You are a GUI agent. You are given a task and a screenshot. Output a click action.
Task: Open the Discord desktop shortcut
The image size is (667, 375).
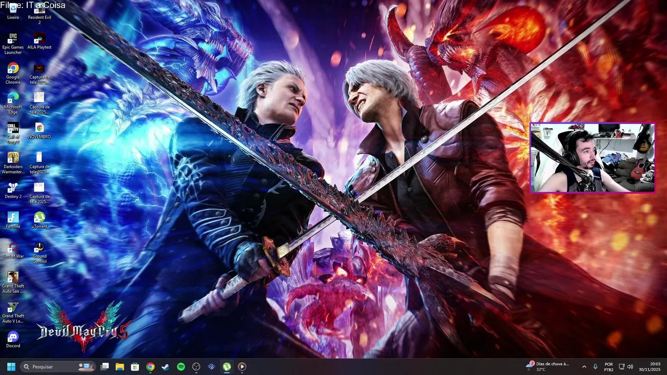pyautogui.click(x=13, y=340)
